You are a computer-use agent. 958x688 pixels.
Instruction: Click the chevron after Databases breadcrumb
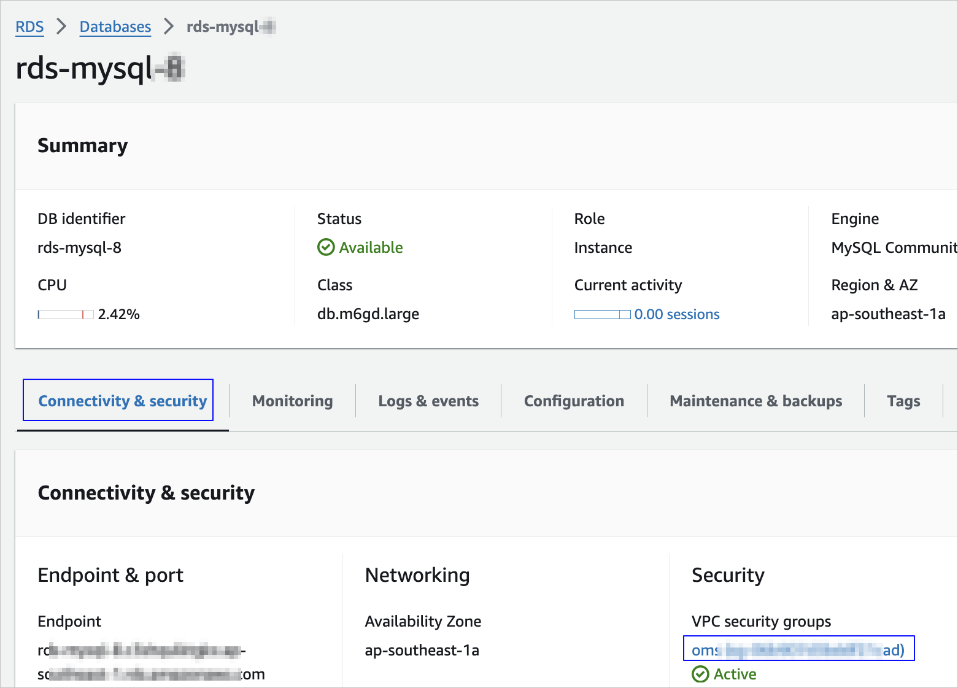pos(169,26)
